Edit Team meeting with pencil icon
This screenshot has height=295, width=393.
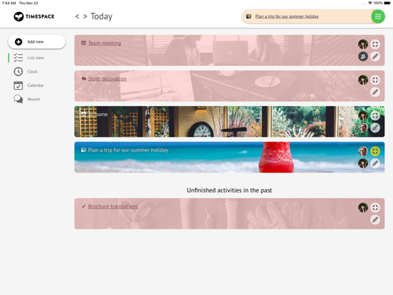click(375, 56)
